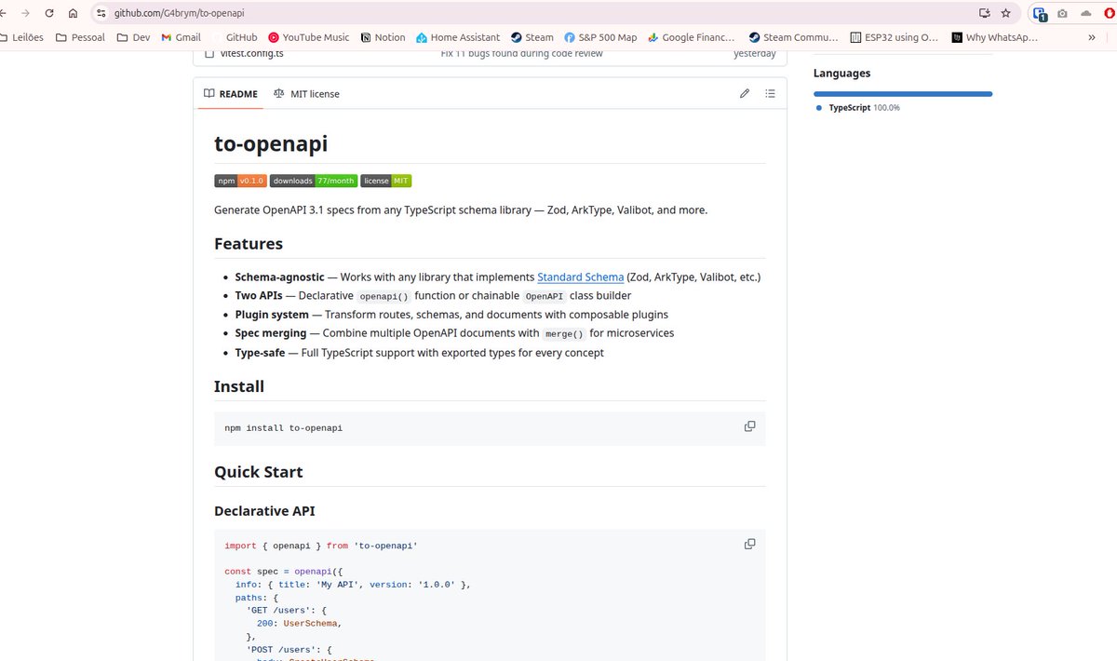Click the Type-safe feature bullet text
Viewport: 1117px width, 661px height.
[419, 353]
